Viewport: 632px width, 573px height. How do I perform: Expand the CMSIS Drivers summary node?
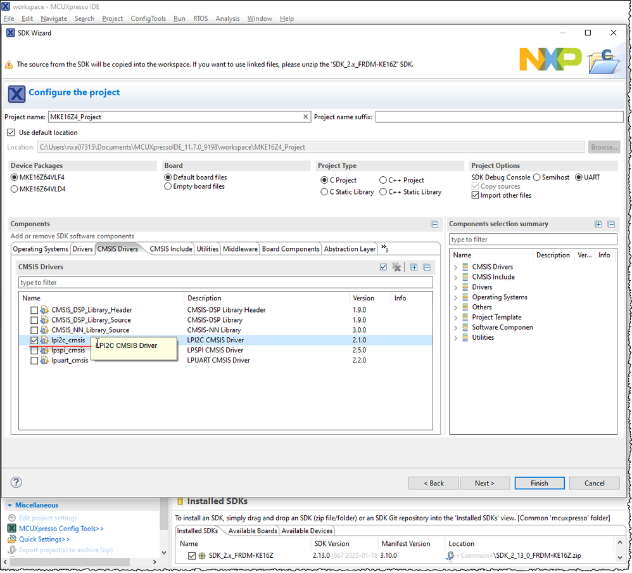coord(455,266)
